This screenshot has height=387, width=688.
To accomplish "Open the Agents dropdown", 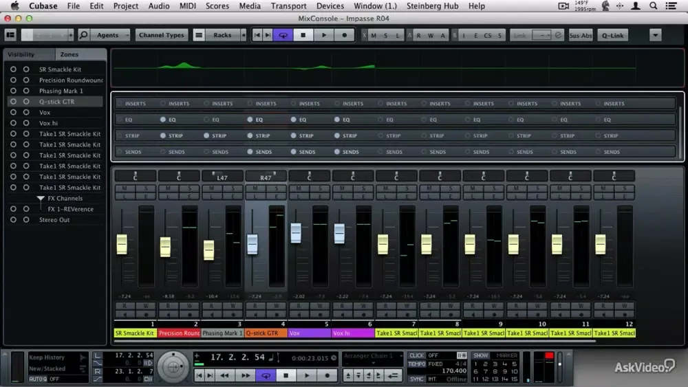I will pos(109,35).
